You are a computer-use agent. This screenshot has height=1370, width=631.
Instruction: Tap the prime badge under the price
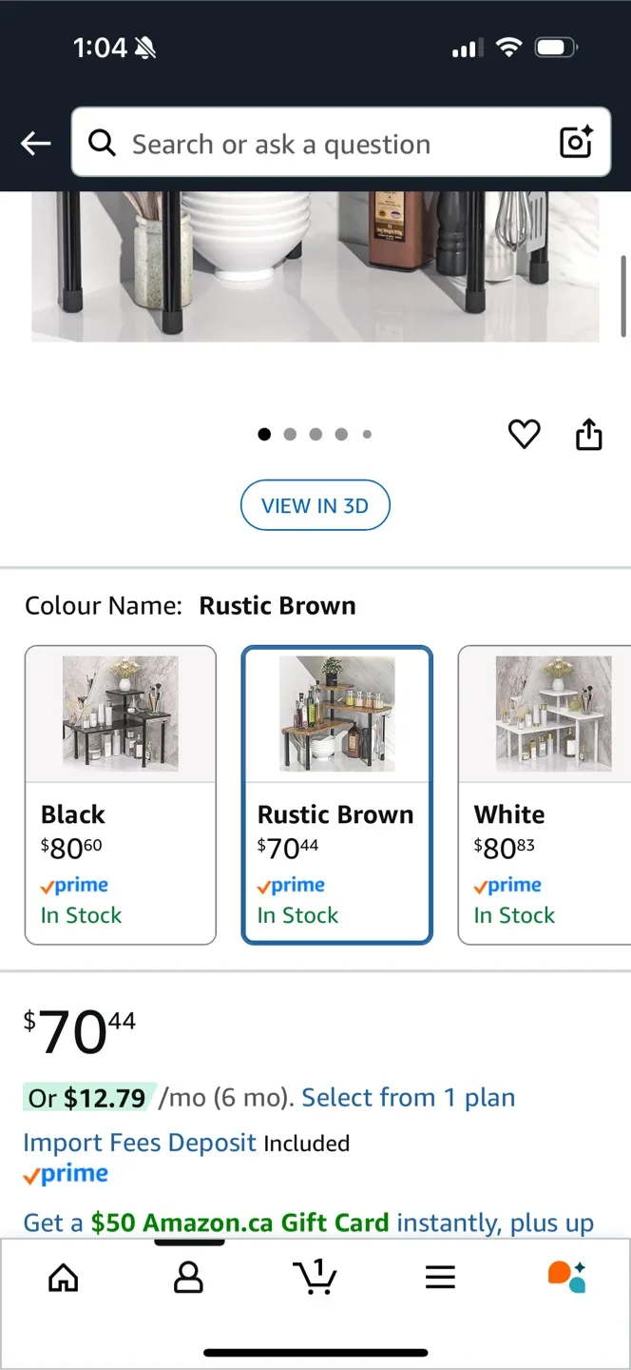click(65, 1173)
